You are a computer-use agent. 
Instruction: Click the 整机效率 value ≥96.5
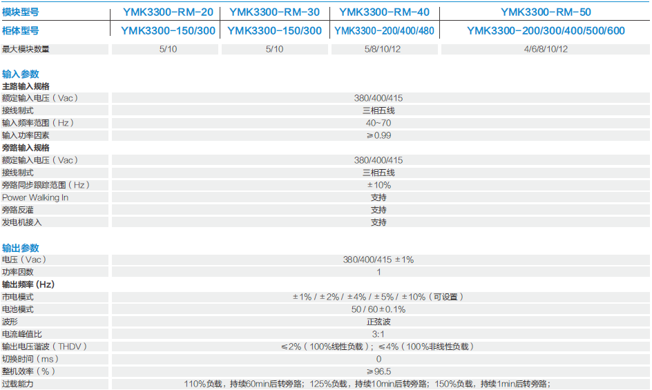[x=378, y=371]
